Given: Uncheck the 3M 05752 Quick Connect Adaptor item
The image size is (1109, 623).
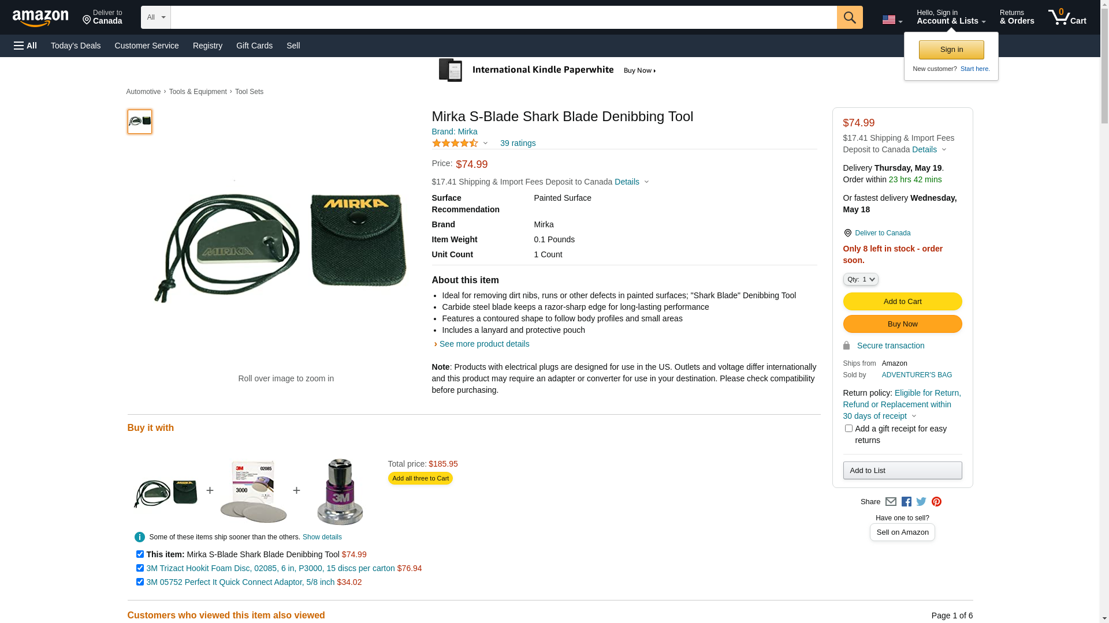Looking at the screenshot, I should [140, 582].
